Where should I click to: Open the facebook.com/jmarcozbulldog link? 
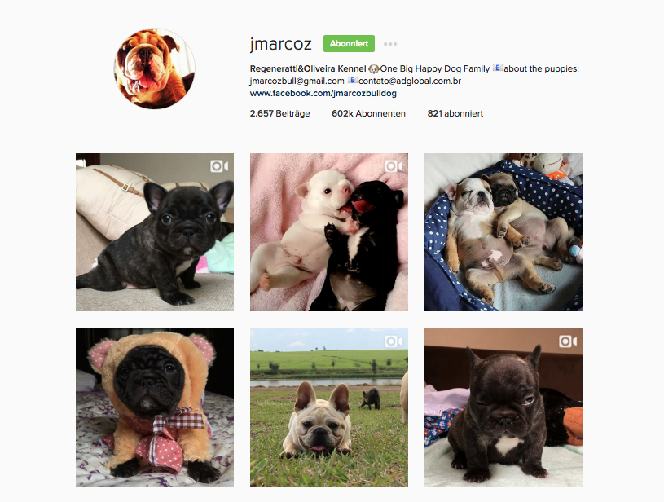tap(323, 93)
